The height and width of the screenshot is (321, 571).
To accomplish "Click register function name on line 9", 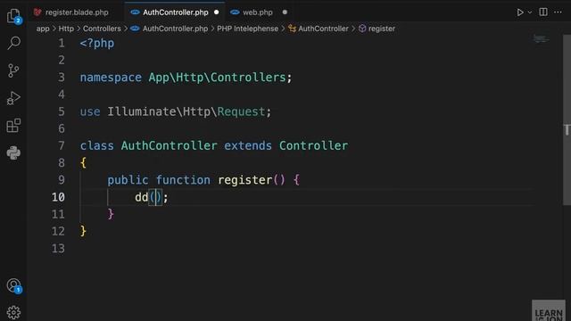I will point(245,180).
